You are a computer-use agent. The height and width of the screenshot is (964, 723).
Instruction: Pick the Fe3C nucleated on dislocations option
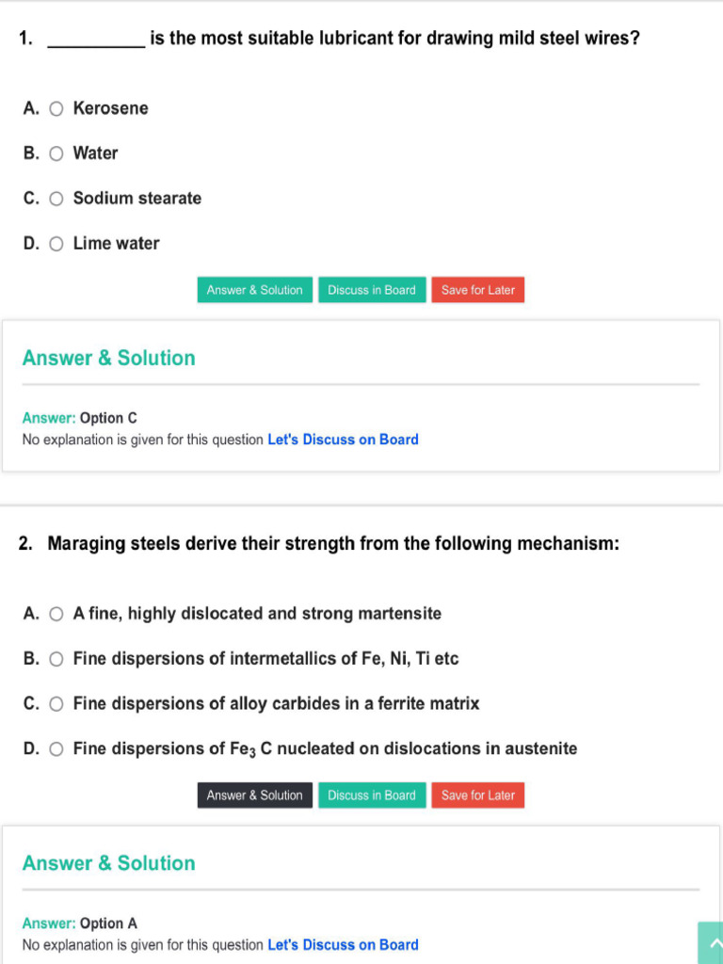click(56, 749)
